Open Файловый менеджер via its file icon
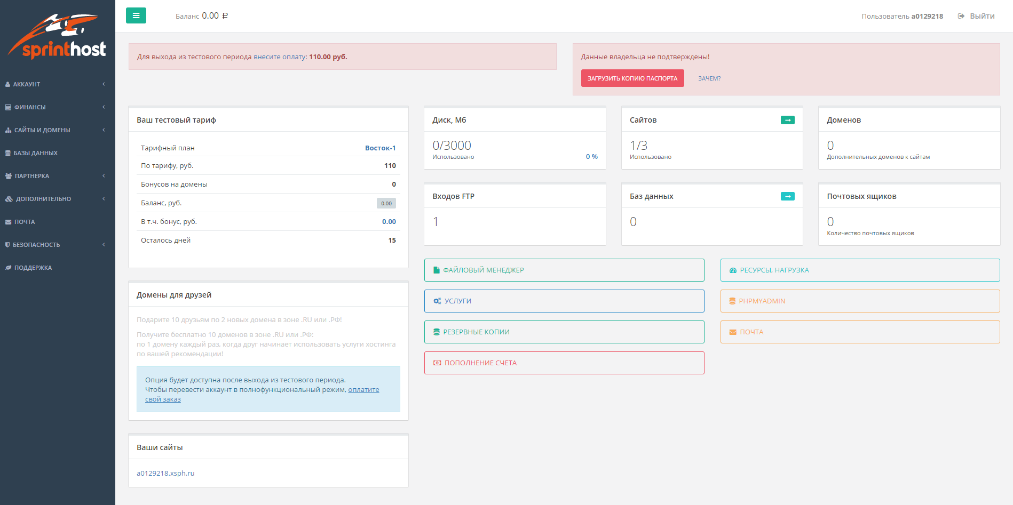The image size is (1013, 505). point(437,270)
